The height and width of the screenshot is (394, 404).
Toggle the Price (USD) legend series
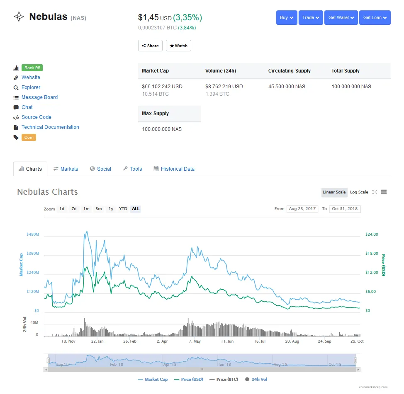(189, 379)
